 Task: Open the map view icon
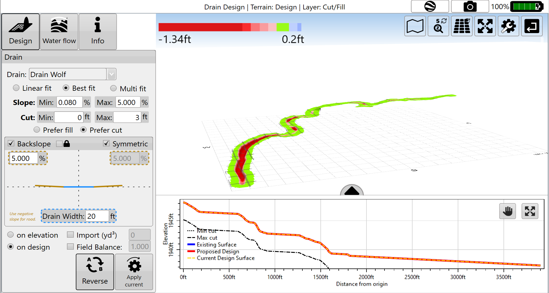point(415,26)
